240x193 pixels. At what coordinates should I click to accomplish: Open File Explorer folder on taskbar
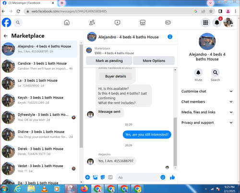31,189
